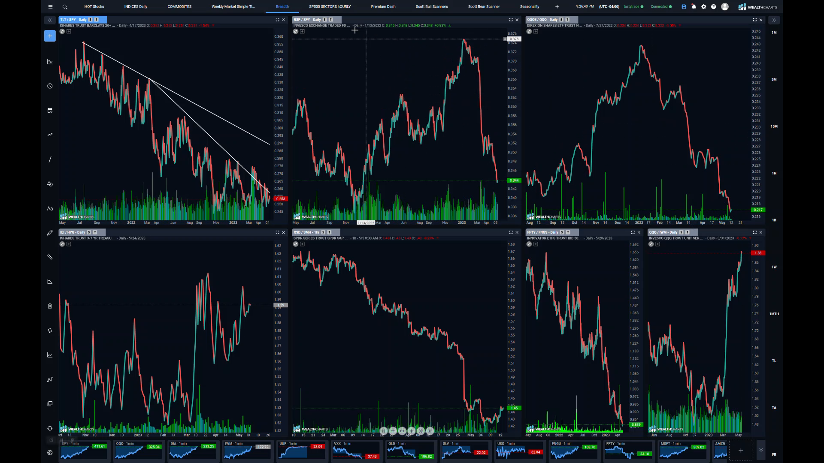The image size is (824, 463).
Task: Select the 1H timeframe on right panel
Action: [x=774, y=173]
